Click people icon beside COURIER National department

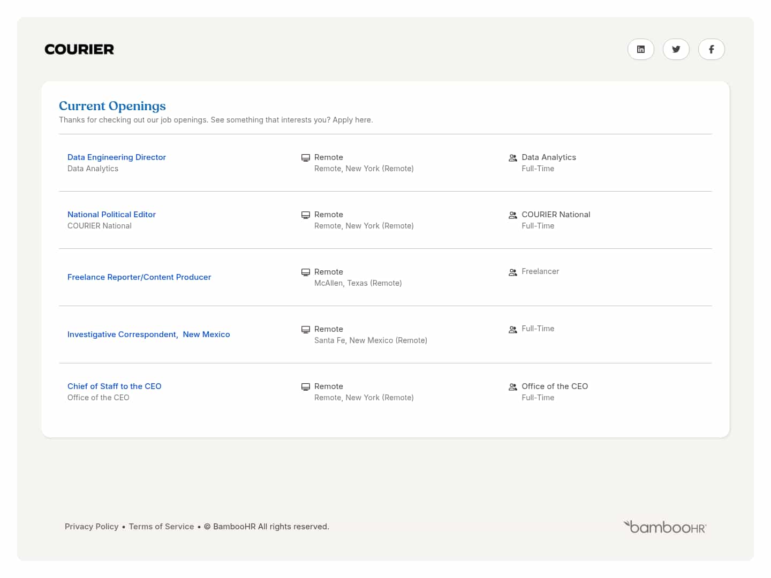tap(513, 215)
